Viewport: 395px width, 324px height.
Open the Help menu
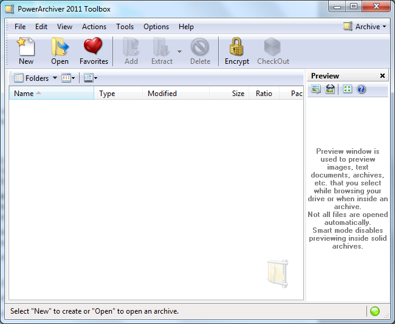(186, 27)
